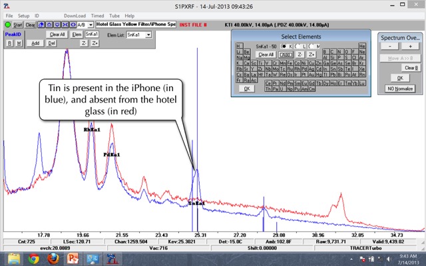Open PowerPoint from the taskbar
The image size is (426, 266).
[71, 258]
